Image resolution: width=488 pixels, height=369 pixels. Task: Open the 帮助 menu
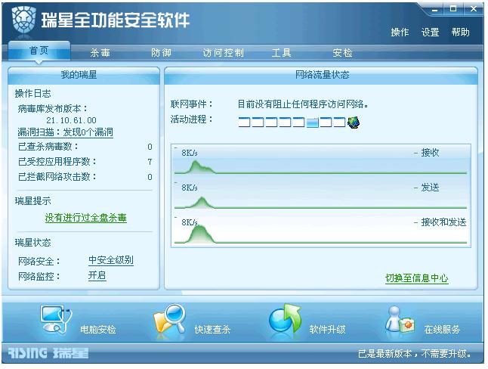(461, 32)
